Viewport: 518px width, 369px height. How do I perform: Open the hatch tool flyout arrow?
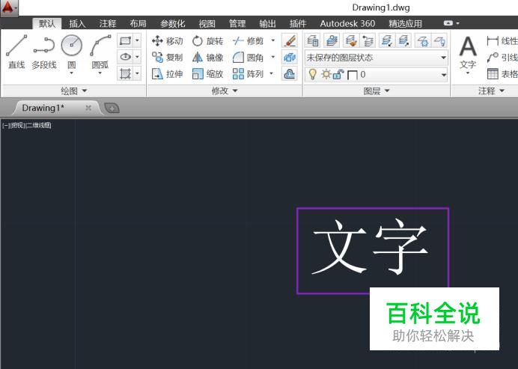[x=137, y=73]
